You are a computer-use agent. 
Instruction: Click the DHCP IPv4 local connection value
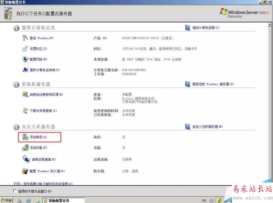[152, 59]
